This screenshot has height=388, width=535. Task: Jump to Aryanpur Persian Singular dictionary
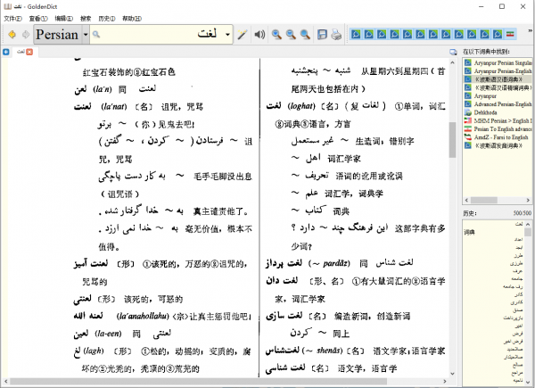[498, 62]
